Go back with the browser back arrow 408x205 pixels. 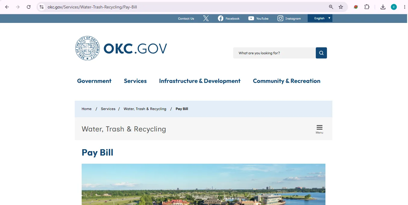(x=7, y=7)
